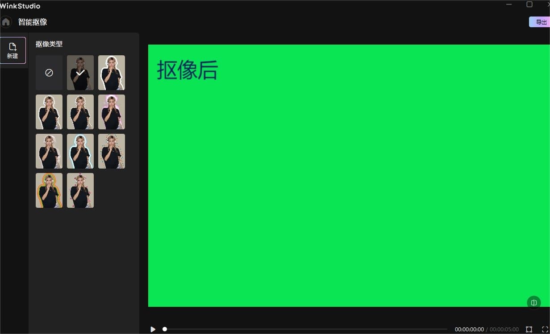Select the no-matting prohibition icon

(49, 73)
